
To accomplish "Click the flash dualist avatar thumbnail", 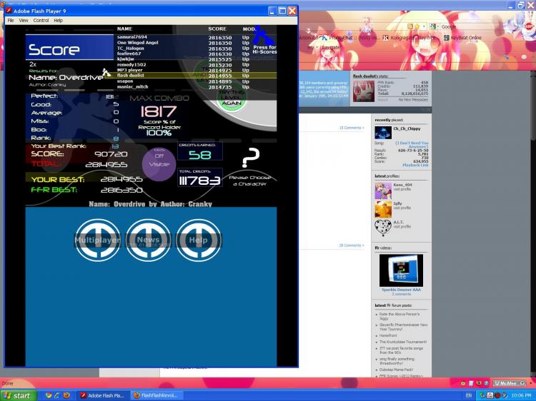I will [x=364, y=91].
